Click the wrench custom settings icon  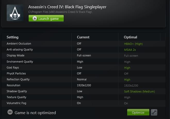click(x=154, y=112)
